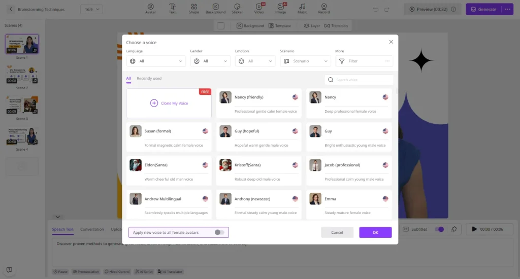Click Cancel in voice dialog

click(x=337, y=232)
